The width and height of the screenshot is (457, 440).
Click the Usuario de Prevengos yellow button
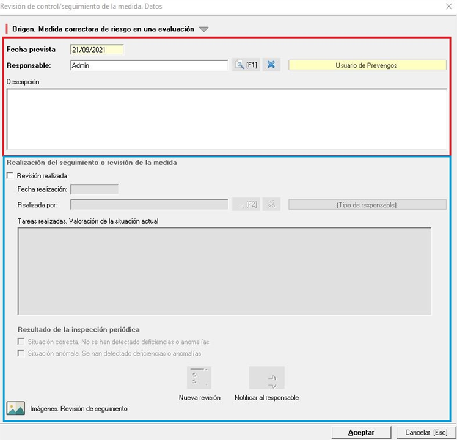pyautogui.click(x=367, y=65)
